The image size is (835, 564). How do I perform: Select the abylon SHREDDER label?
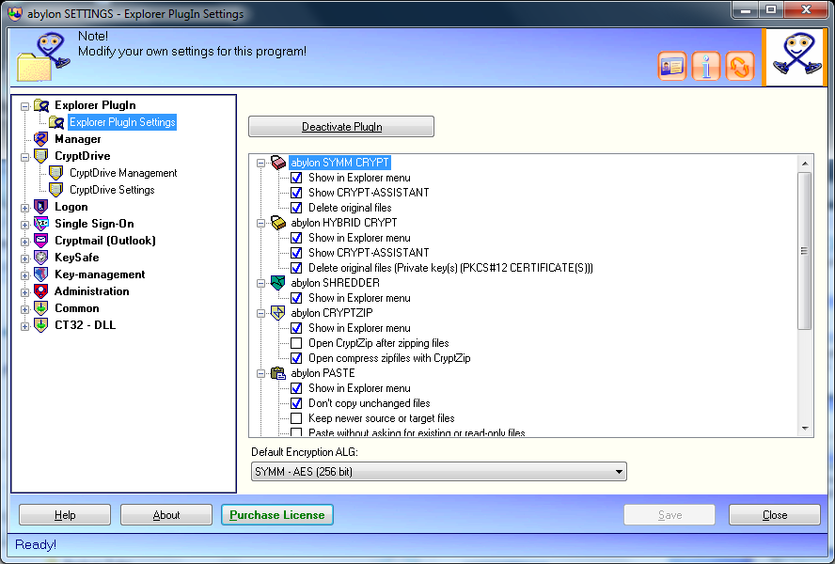pyautogui.click(x=335, y=283)
